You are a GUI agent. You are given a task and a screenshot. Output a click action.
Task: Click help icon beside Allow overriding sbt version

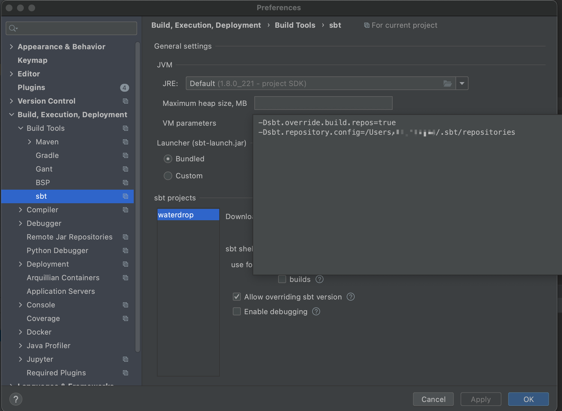point(351,297)
